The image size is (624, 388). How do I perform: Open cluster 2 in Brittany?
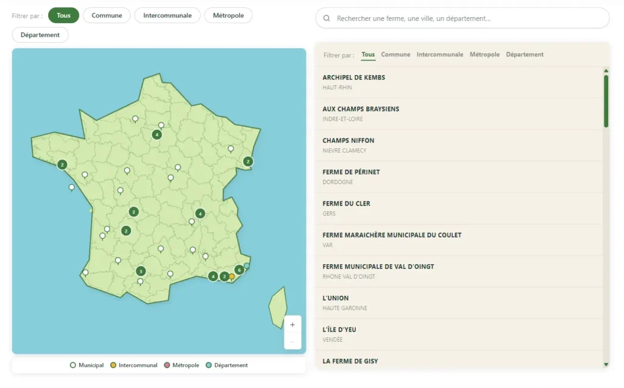(x=62, y=165)
